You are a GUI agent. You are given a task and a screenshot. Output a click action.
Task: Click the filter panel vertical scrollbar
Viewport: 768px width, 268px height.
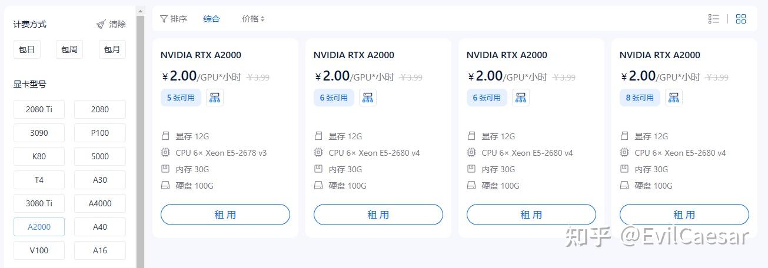pos(140,135)
